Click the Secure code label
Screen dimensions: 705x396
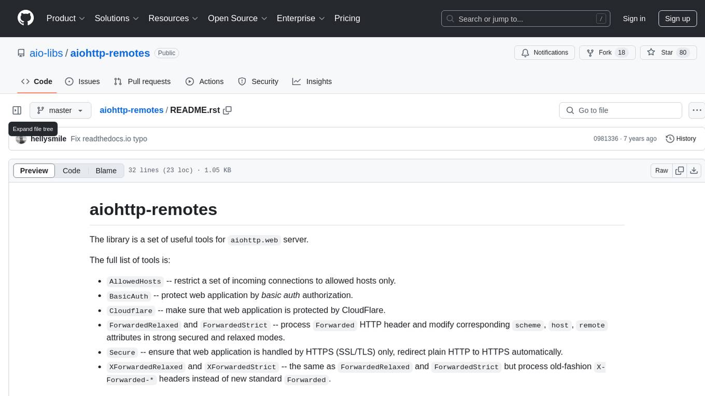pos(122,352)
